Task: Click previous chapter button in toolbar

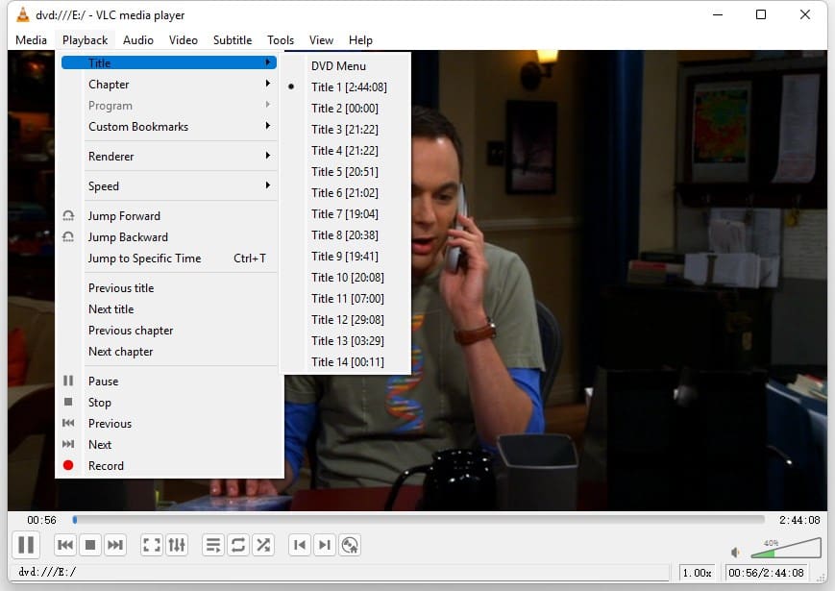Action: click(300, 545)
